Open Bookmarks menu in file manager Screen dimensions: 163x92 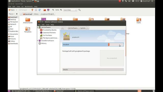(29, 7)
